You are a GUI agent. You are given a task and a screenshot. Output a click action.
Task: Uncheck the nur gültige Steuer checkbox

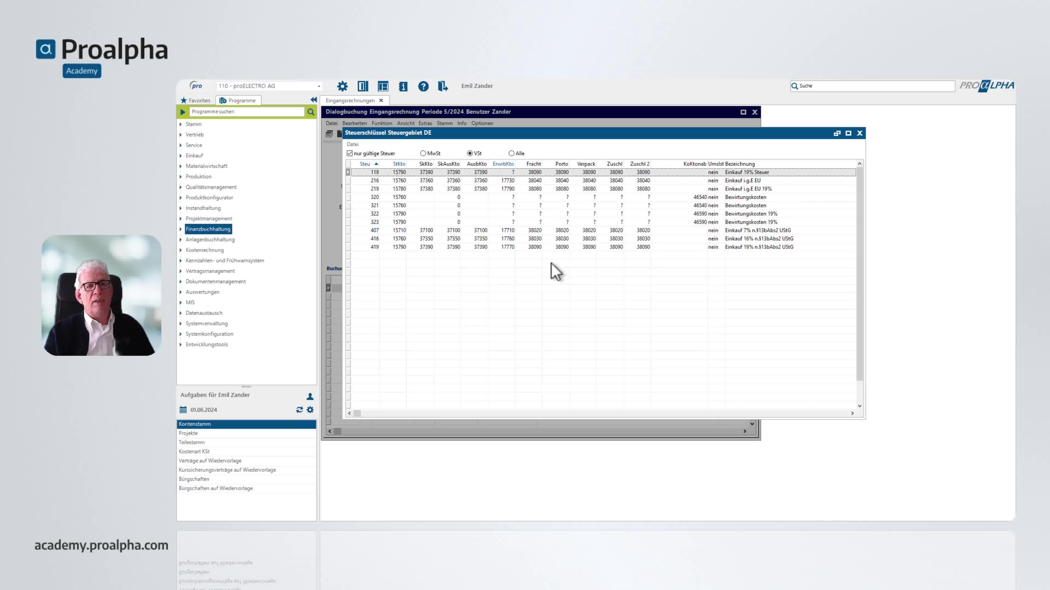point(350,153)
